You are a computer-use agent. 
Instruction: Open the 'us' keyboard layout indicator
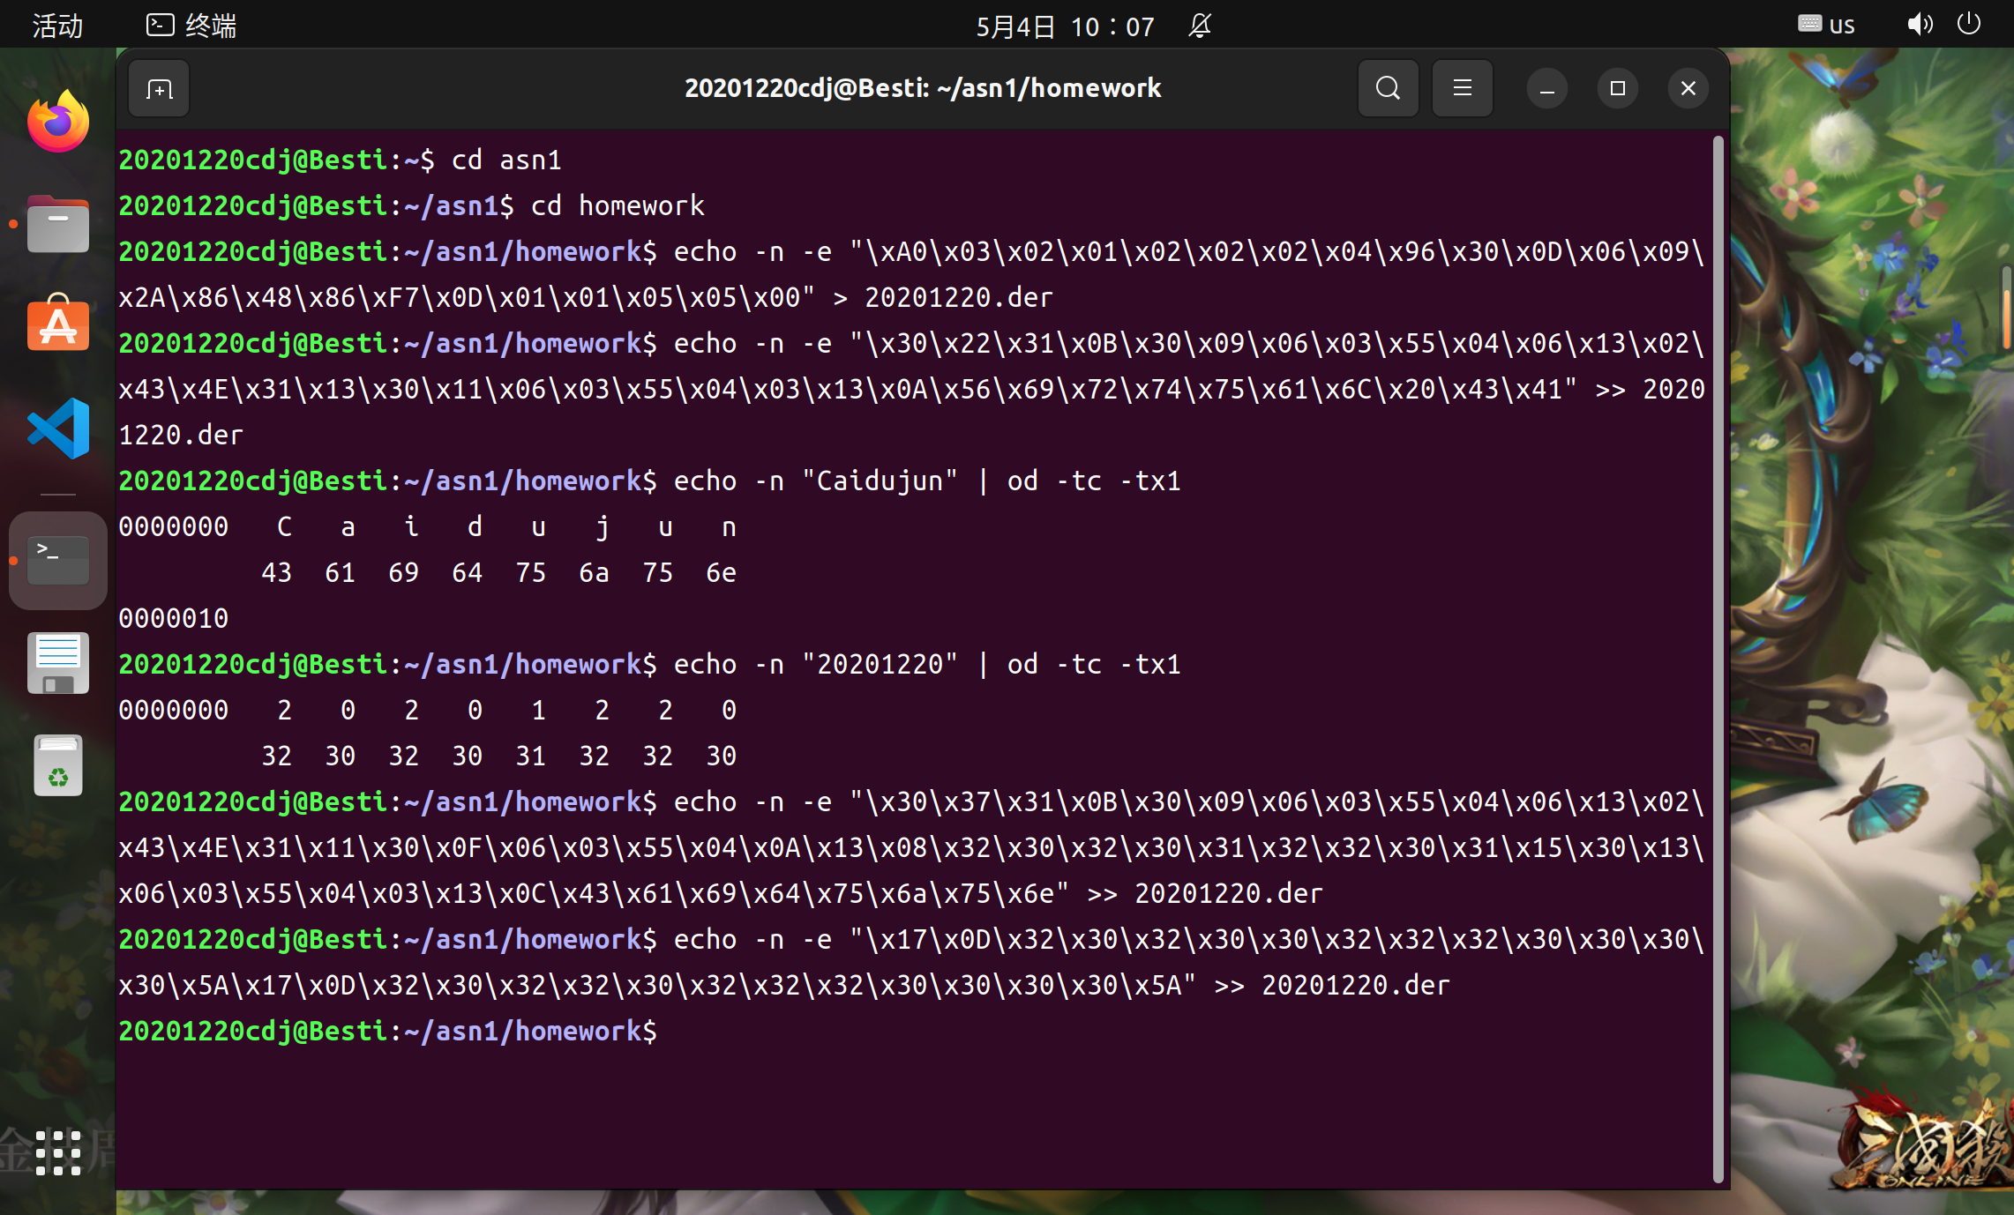pyautogui.click(x=1826, y=25)
